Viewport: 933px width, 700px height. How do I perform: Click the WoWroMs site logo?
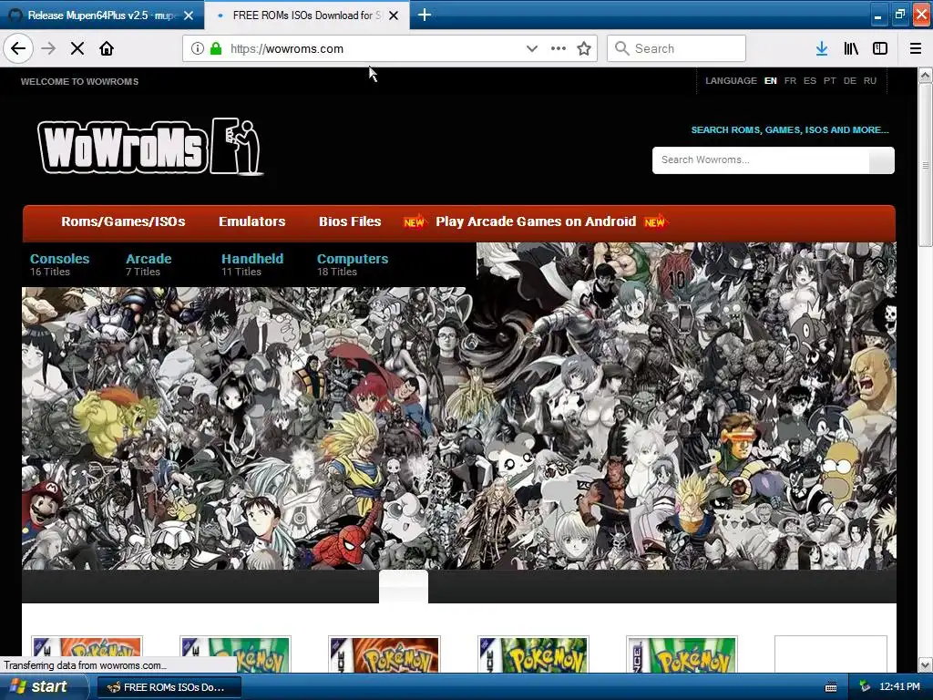(x=150, y=146)
